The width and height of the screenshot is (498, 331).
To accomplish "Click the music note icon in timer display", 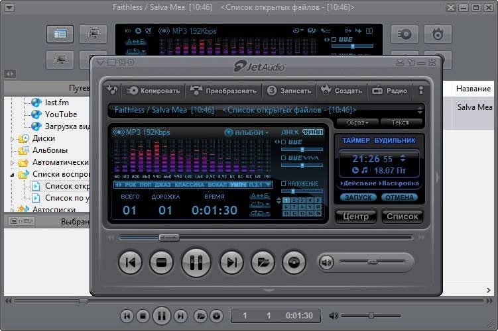I will coord(365,171).
